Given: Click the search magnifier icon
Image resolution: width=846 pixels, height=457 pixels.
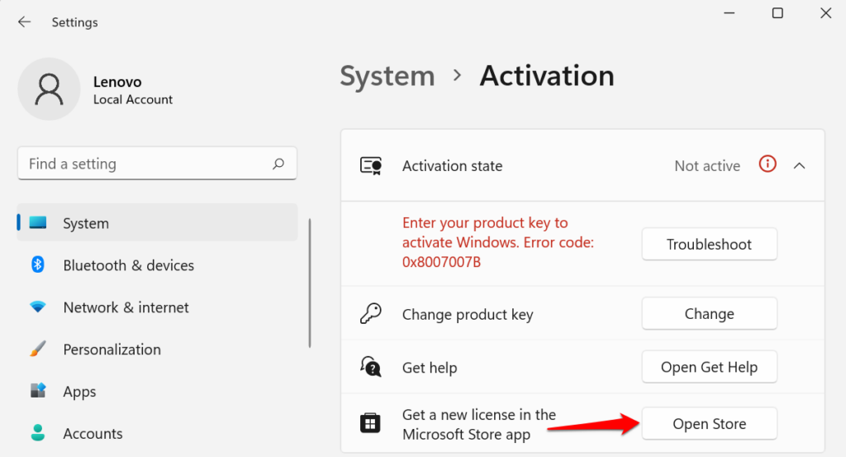Looking at the screenshot, I should (278, 164).
